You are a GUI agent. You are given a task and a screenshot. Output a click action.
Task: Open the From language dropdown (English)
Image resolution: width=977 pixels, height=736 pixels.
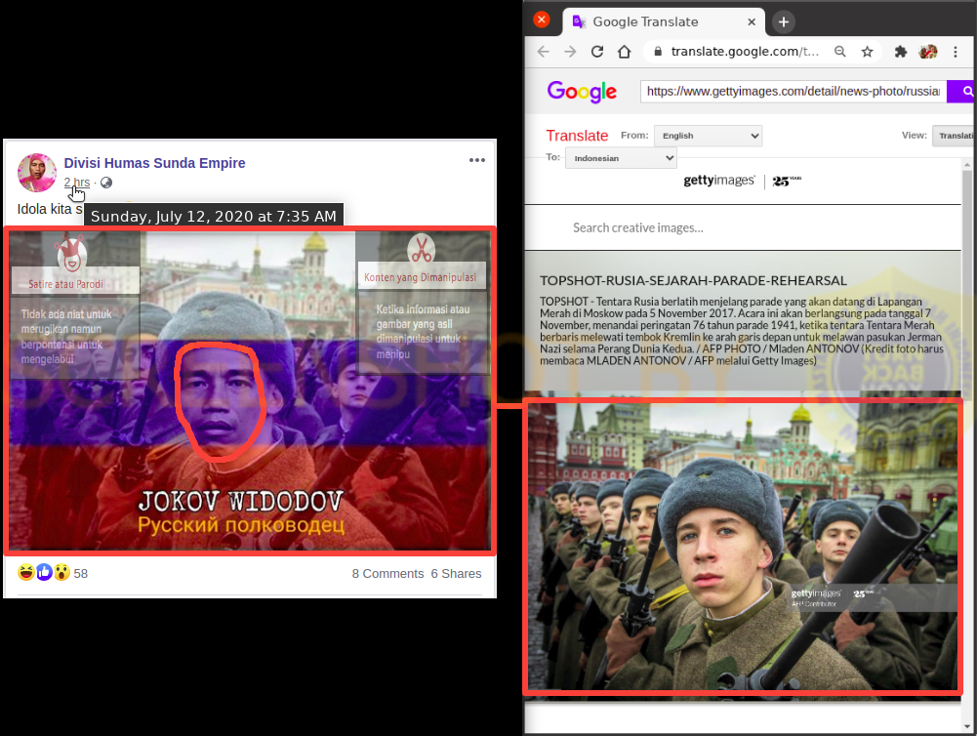coord(708,136)
